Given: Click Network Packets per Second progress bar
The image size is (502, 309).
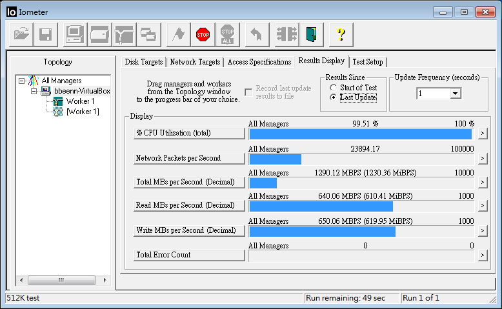Looking at the screenshot, I should (361, 159).
